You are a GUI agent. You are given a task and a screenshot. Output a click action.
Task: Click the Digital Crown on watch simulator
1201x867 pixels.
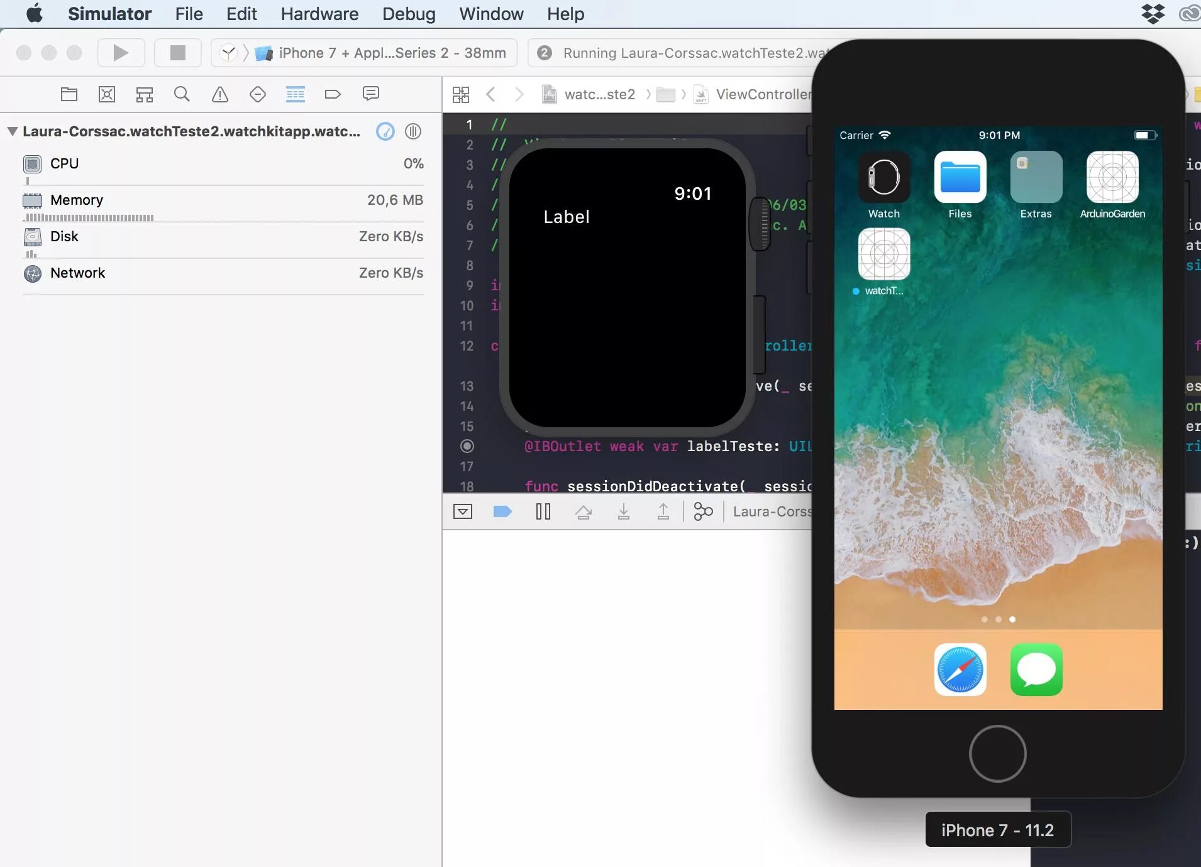point(760,223)
